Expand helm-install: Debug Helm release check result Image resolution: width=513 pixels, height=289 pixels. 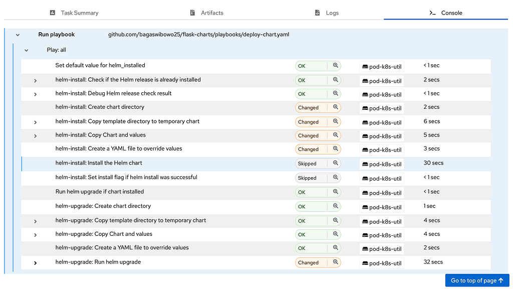[36, 94]
